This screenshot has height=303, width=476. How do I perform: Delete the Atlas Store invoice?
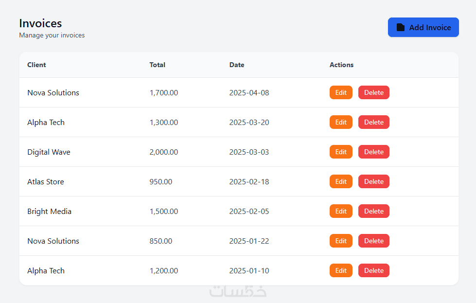373,181
